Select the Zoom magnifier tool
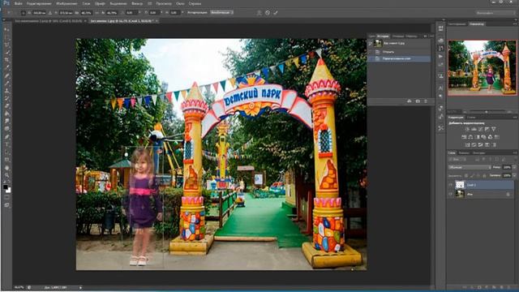 point(7,175)
